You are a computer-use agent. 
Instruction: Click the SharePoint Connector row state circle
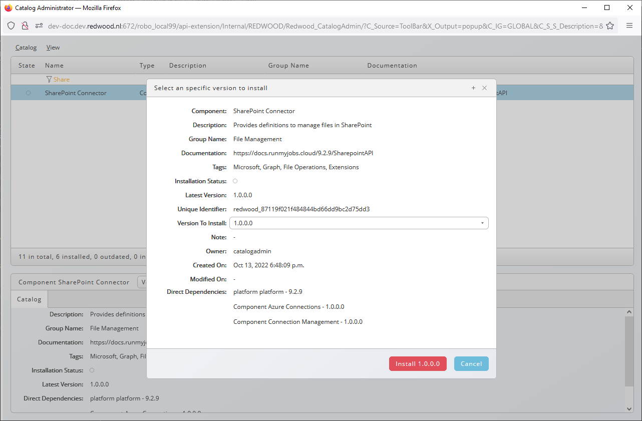(28, 93)
